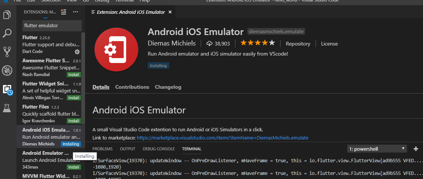Click Installing badge in Diemas Michiels row
The height and width of the screenshot is (179, 423).
pyautogui.click(x=70, y=144)
